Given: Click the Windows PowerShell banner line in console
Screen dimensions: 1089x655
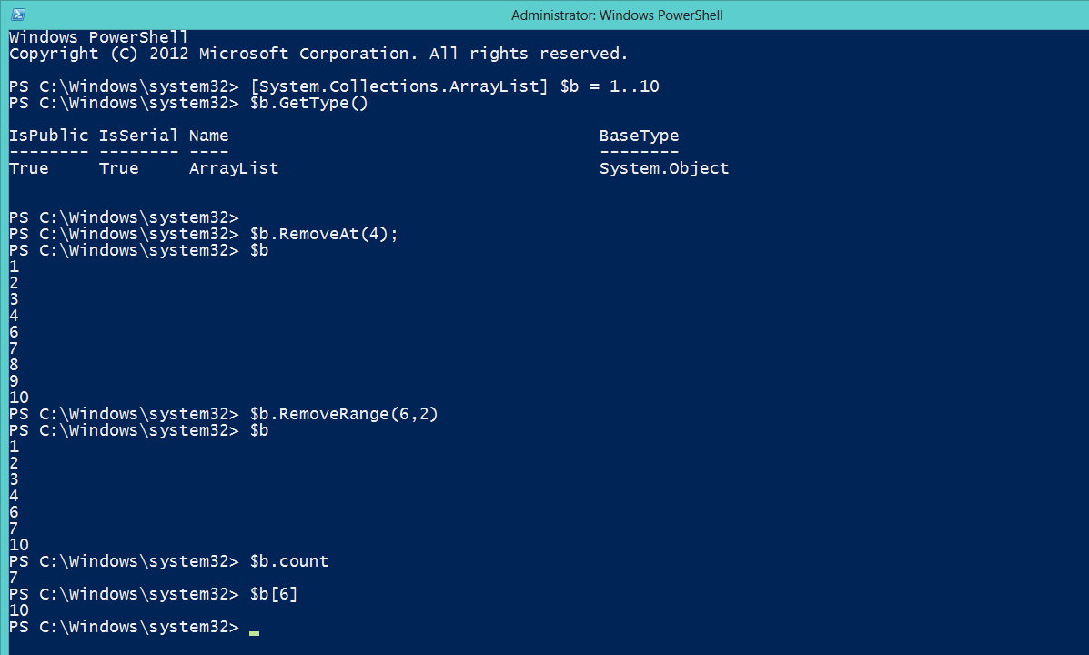Looking at the screenshot, I should [98, 37].
